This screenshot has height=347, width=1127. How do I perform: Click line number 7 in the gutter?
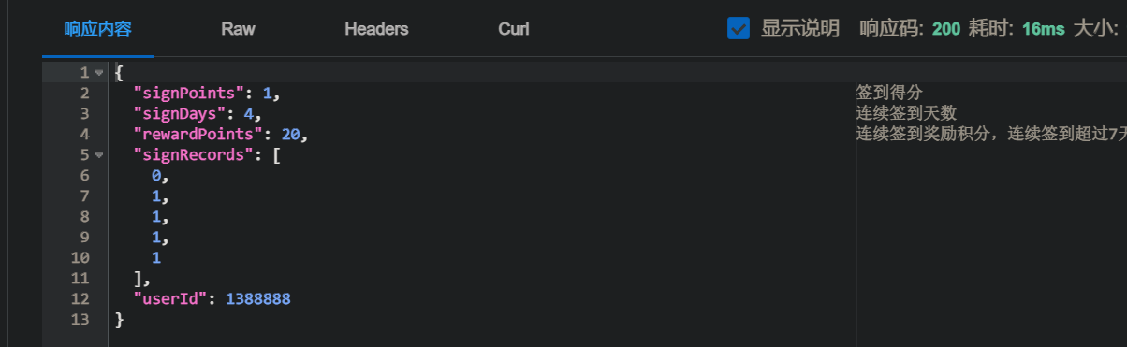(85, 195)
